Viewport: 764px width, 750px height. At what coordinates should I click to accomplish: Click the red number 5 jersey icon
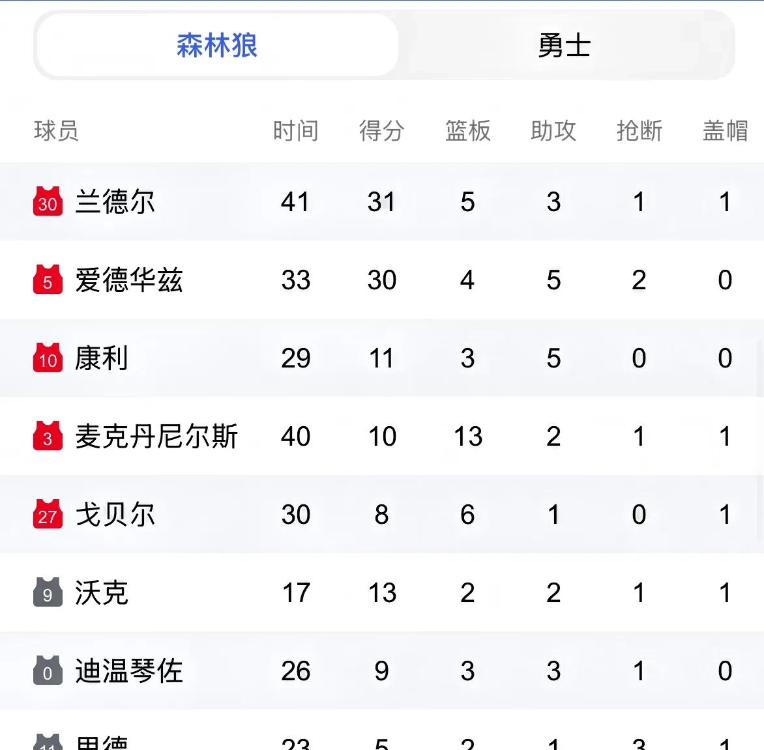[48, 280]
